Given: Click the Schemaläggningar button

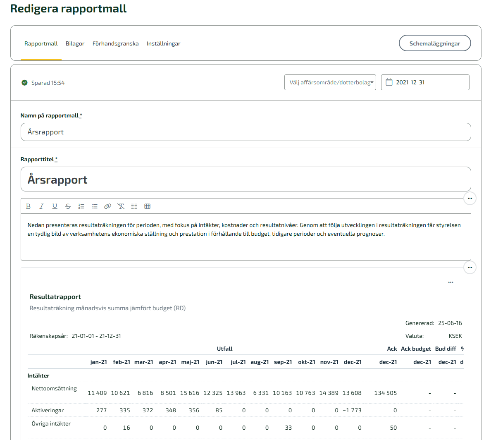Looking at the screenshot, I should 435,43.
